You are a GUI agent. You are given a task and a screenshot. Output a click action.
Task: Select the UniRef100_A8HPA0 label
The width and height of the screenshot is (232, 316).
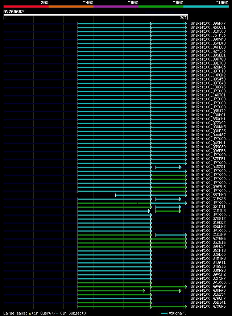208,291
